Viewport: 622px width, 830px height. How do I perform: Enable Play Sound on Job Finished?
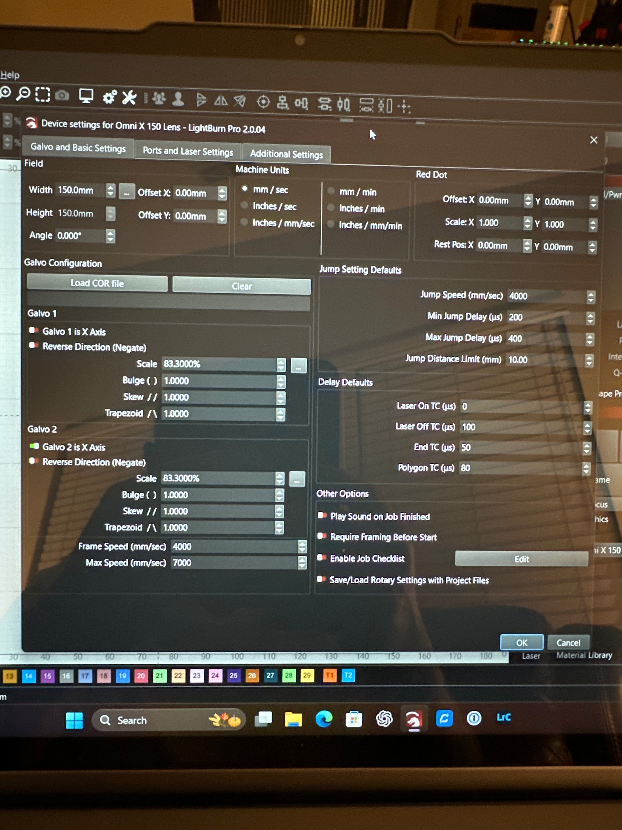click(x=322, y=516)
